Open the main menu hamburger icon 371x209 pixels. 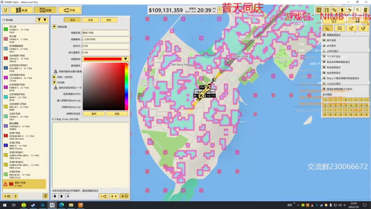[365, 10]
